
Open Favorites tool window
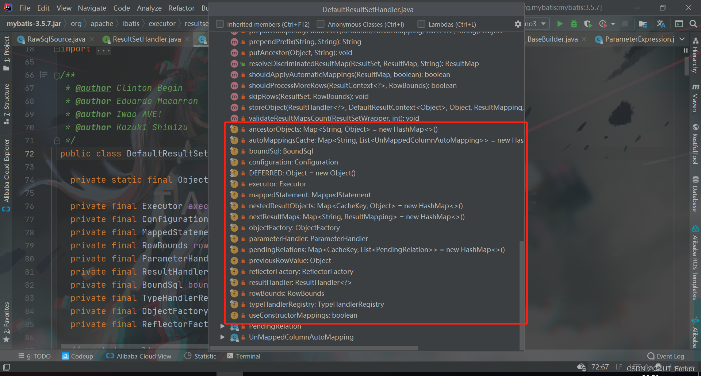coord(6,322)
